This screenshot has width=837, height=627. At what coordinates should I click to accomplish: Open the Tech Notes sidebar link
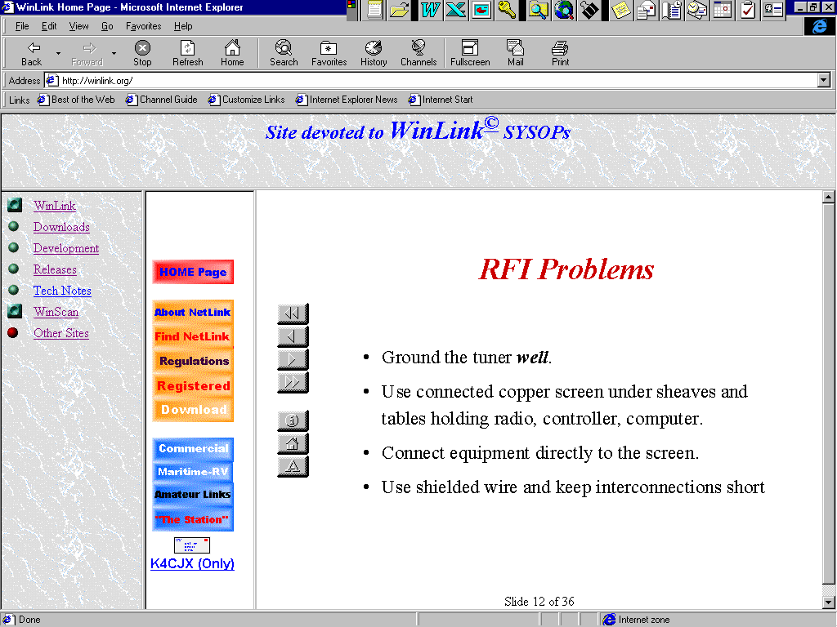point(62,291)
